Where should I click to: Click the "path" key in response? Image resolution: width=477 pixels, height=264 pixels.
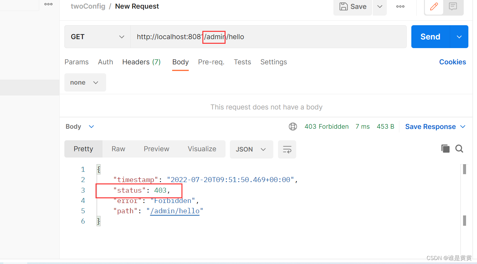(126, 211)
